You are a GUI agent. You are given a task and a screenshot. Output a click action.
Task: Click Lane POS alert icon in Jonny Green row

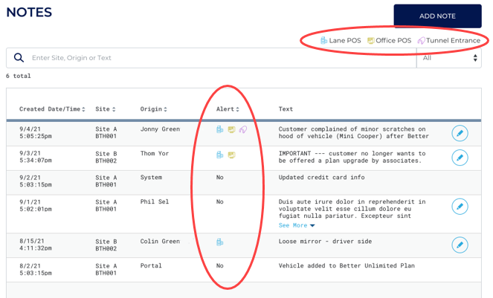click(220, 129)
